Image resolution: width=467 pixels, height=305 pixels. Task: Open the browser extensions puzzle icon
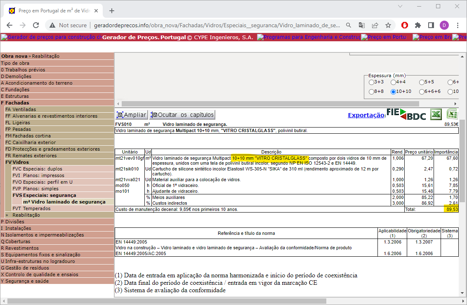tap(417, 25)
